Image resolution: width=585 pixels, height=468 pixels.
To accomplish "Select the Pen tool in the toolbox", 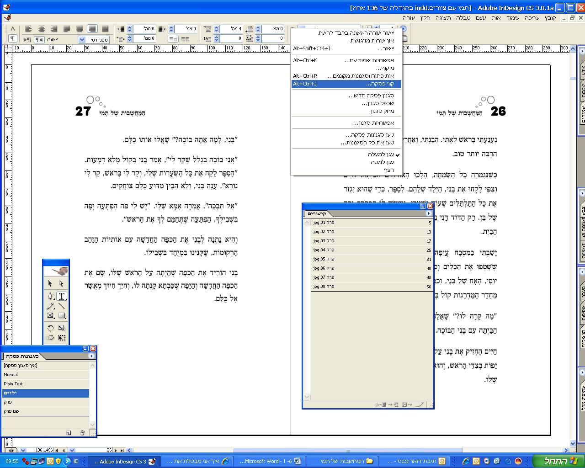I will click(x=50, y=296).
